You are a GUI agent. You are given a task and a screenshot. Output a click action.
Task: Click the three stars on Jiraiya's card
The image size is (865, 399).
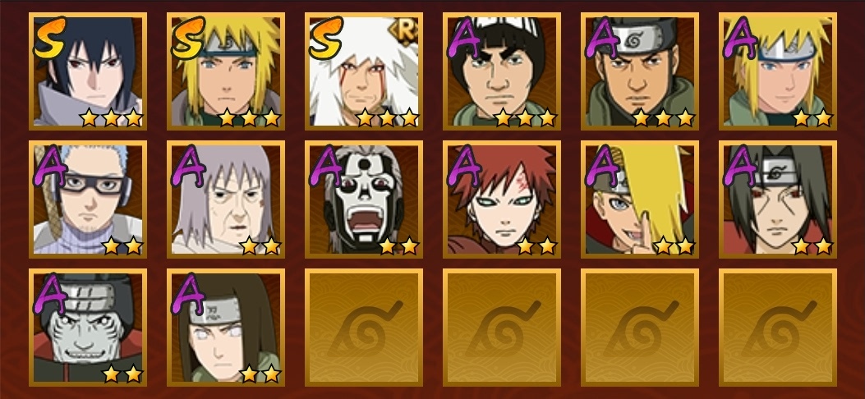[x=387, y=117]
